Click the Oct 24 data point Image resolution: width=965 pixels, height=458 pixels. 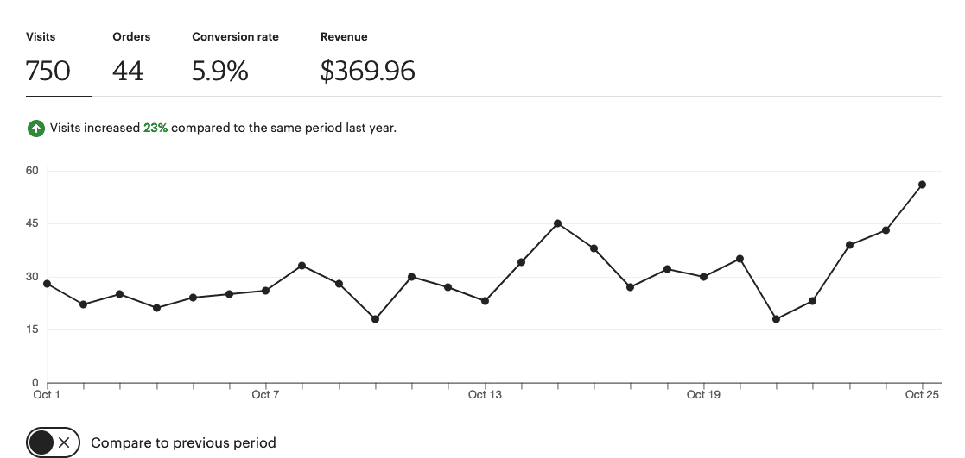pyautogui.click(x=886, y=230)
